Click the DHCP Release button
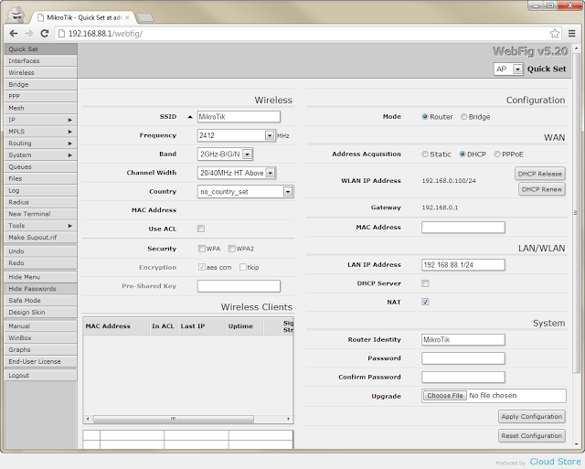This screenshot has width=585, height=469. pyautogui.click(x=540, y=174)
